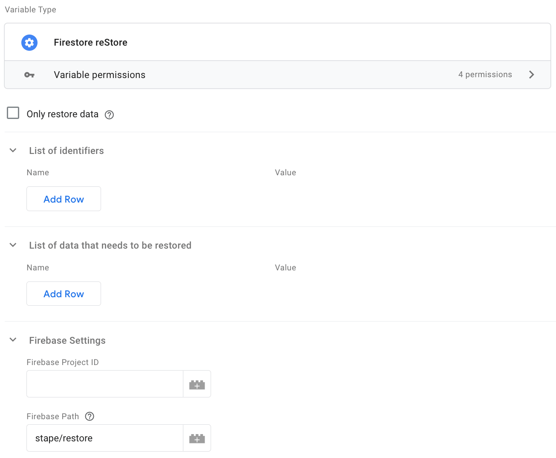Collapse the Firebase Settings section
556x458 pixels.
click(13, 340)
